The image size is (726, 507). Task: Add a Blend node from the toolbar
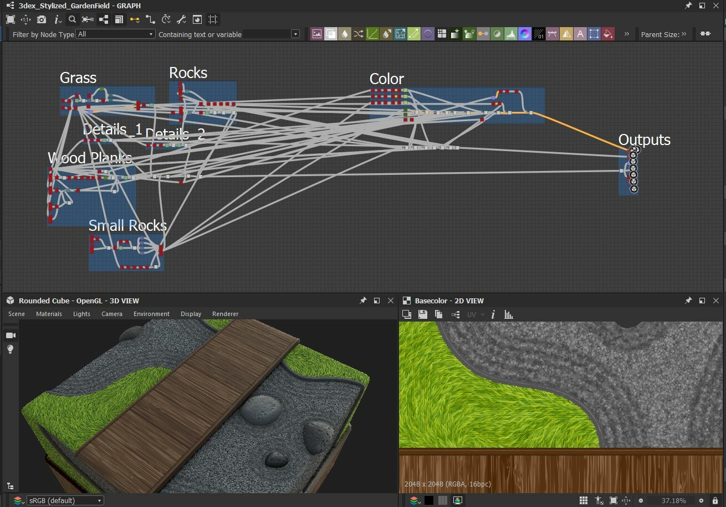tap(331, 34)
